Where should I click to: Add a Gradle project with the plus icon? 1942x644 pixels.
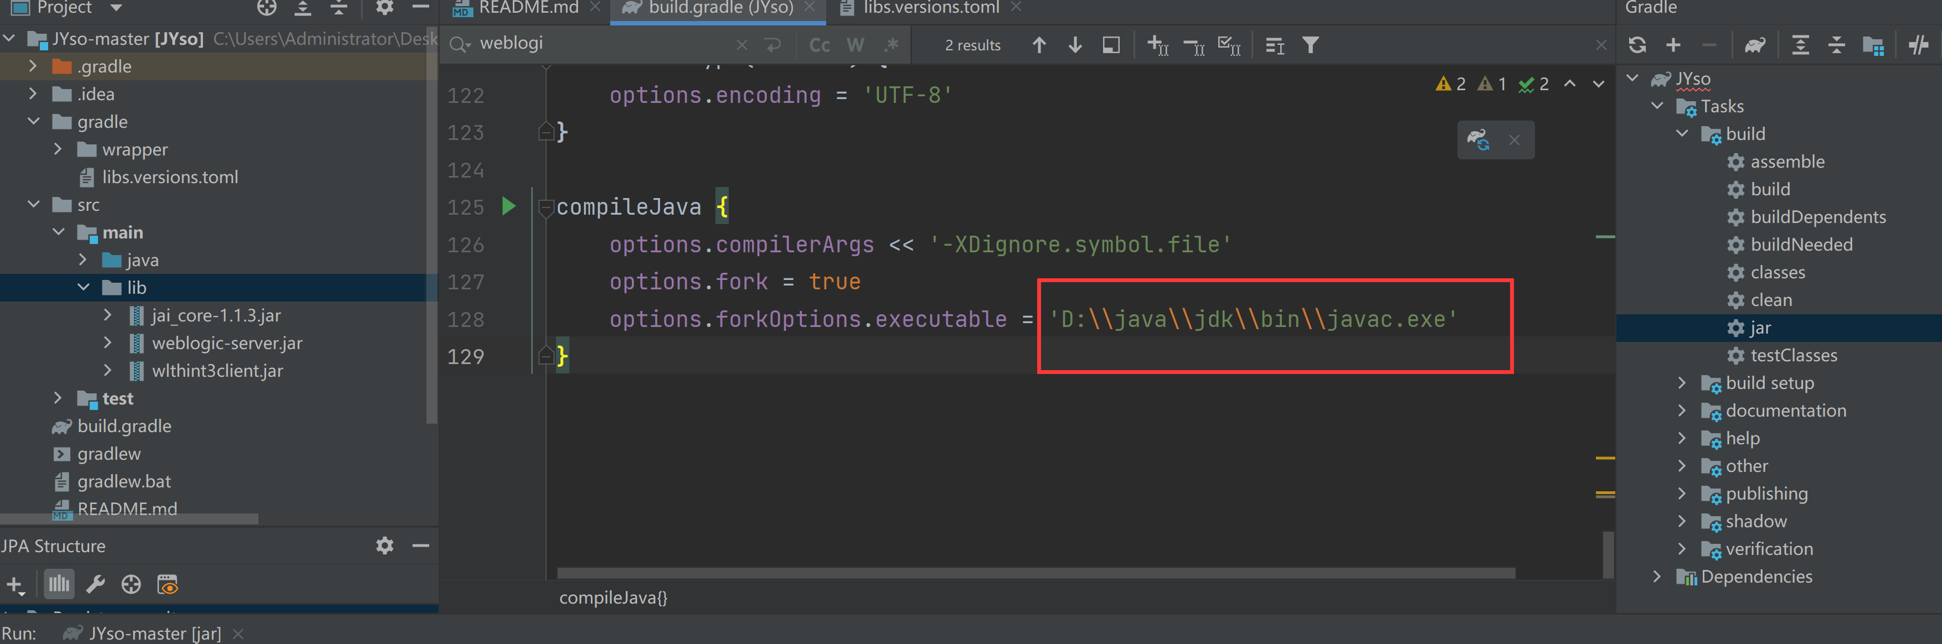tap(1673, 45)
